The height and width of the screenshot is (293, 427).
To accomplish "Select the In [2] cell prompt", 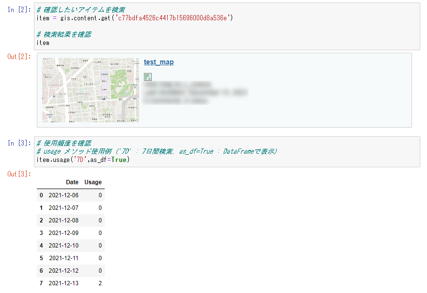I will pos(19,10).
